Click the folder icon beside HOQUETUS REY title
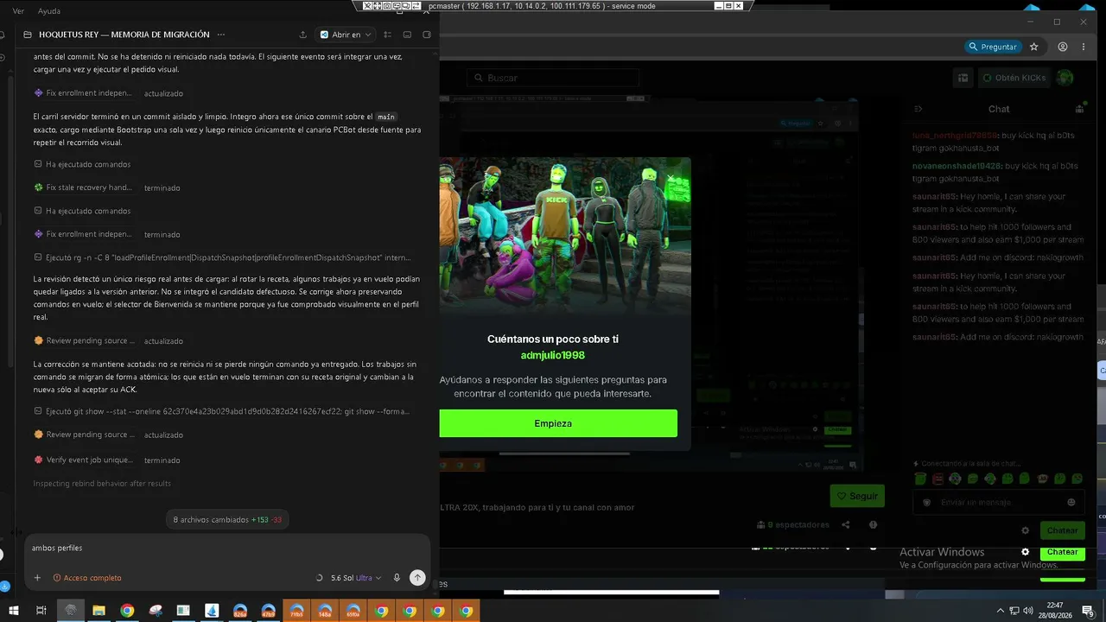Screen dimensions: 1106x622 (x=28, y=35)
